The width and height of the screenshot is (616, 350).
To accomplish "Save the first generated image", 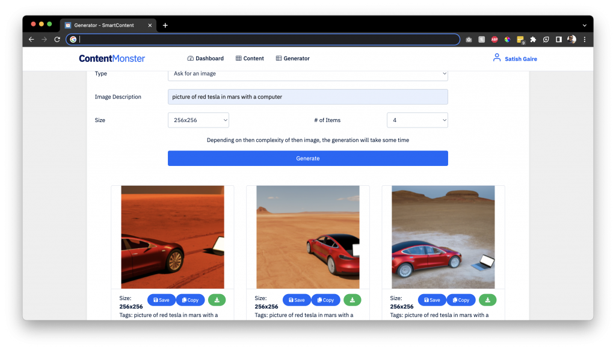I will 161,300.
